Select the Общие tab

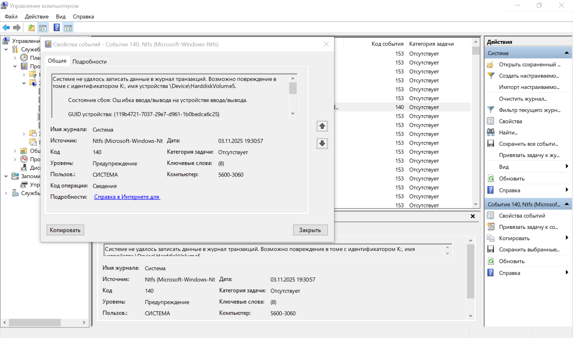[57, 61]
